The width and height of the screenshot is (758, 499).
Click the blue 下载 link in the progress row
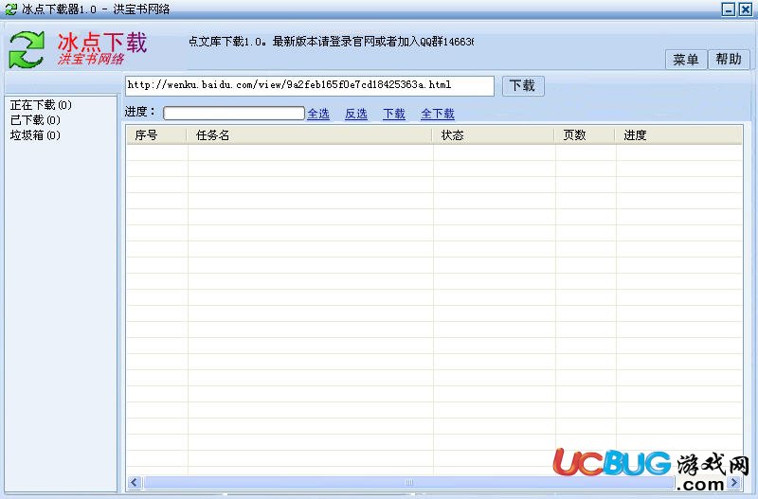(394, 114)
